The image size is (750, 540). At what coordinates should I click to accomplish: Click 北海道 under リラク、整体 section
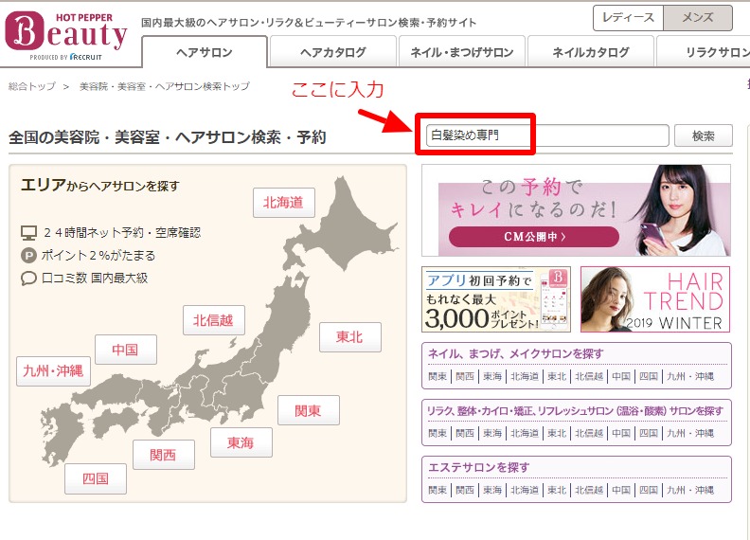(x=525, y=433)
